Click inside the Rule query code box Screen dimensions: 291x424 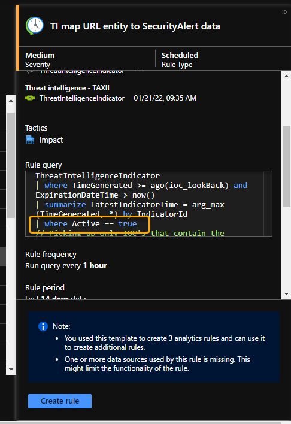(x=148, y=204)
